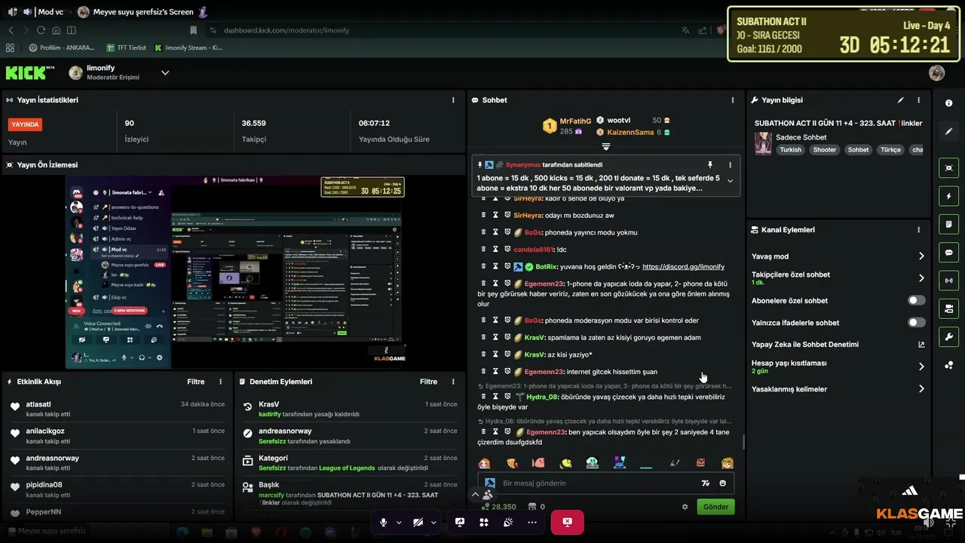Bookmark the page with the bookmark icon
The width and height of the screenshot is (965, 543).
194,30
